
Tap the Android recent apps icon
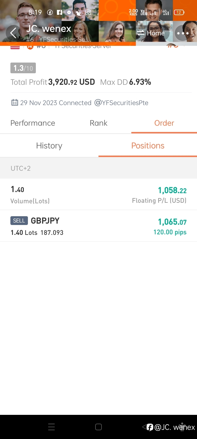(51, 427)
